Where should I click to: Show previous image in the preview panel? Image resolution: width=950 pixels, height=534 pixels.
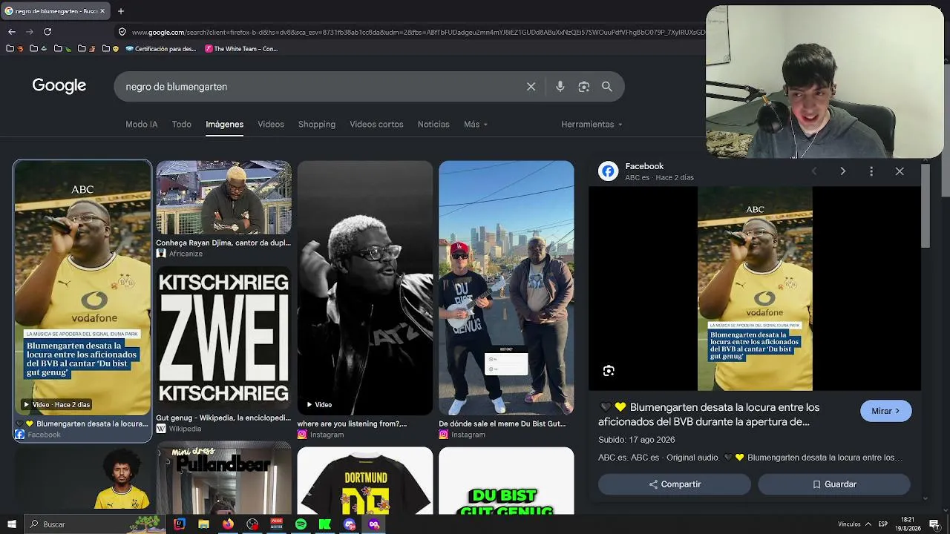pyautogui.click(x=814, y=171)
